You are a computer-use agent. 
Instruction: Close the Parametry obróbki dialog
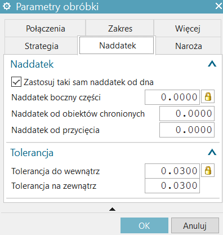click(x=218, y=6)
